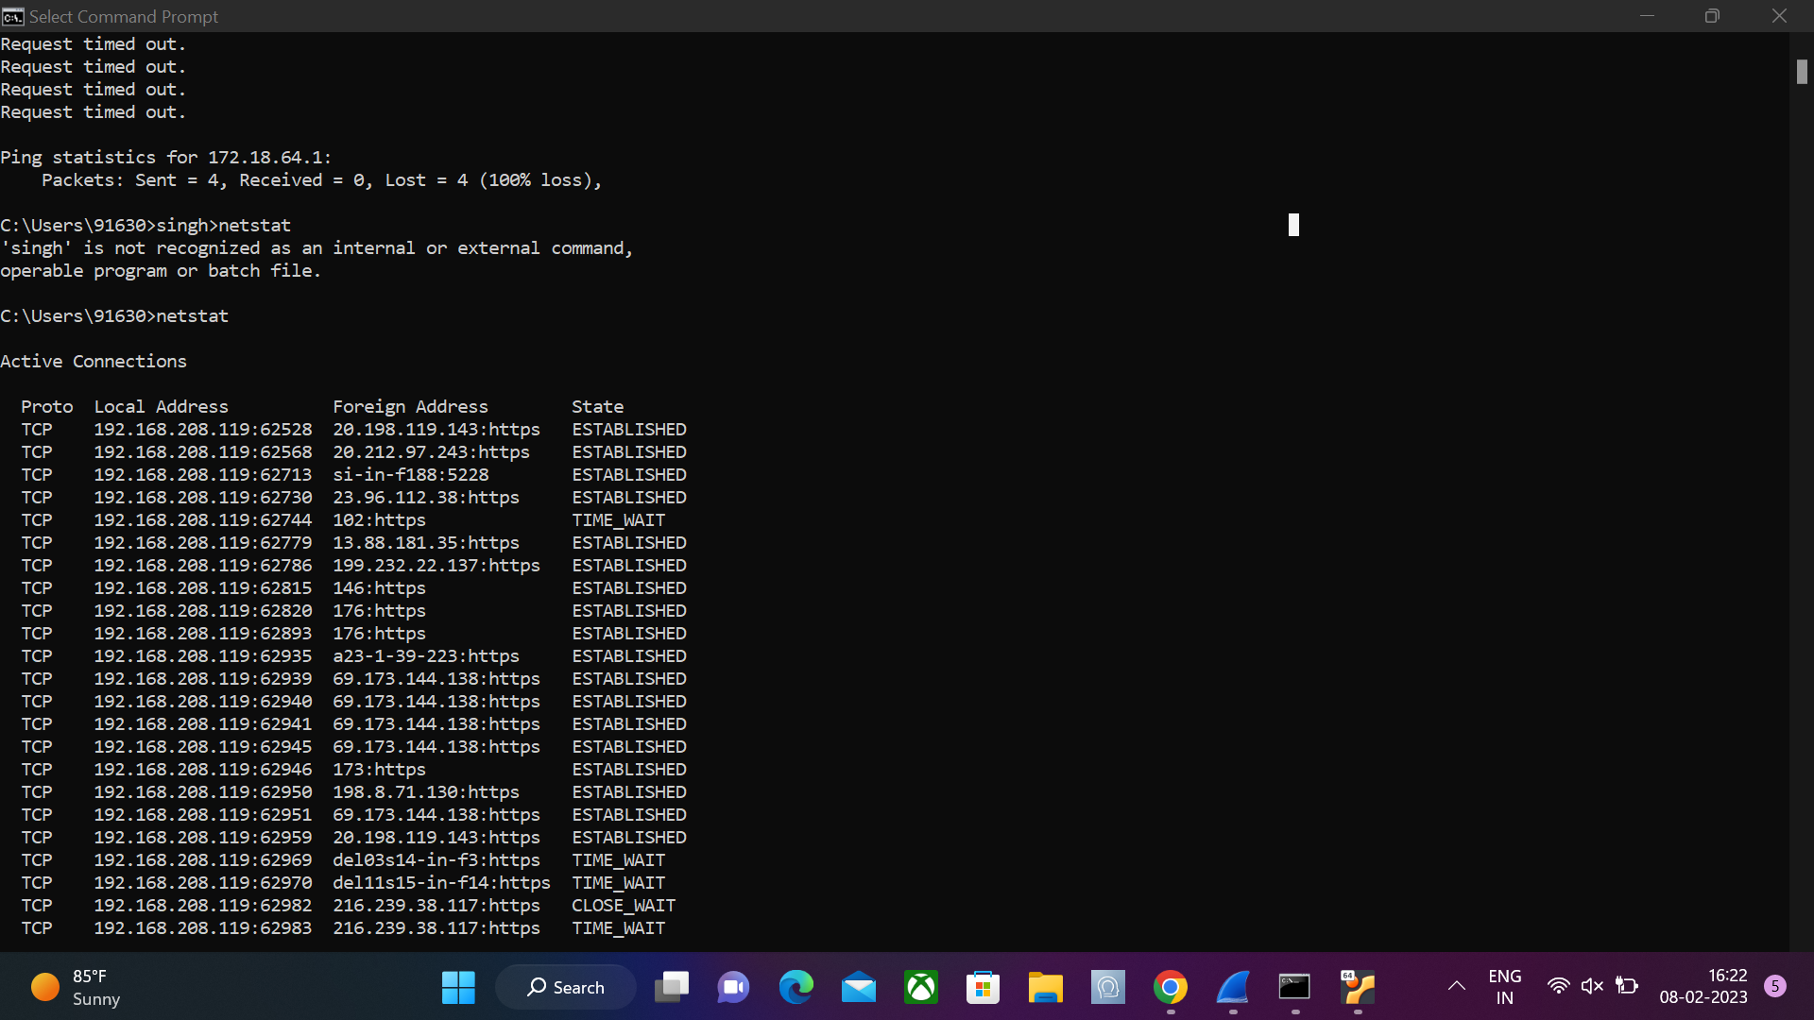Open the Mail app
The height and width of the screenshot is (1020, 1814).
click(x=859, y=987)
